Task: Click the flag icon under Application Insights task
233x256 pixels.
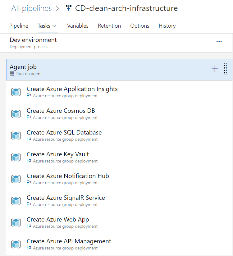Action: pos(29,95)
